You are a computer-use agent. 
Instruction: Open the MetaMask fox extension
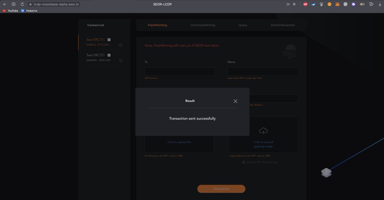coord(337,4)
